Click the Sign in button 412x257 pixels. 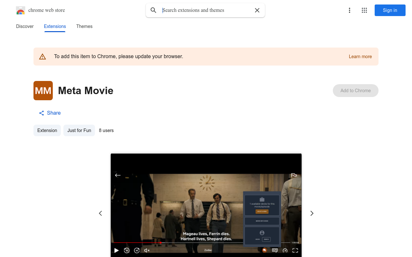pyautogui.click(x=390, y=10)
